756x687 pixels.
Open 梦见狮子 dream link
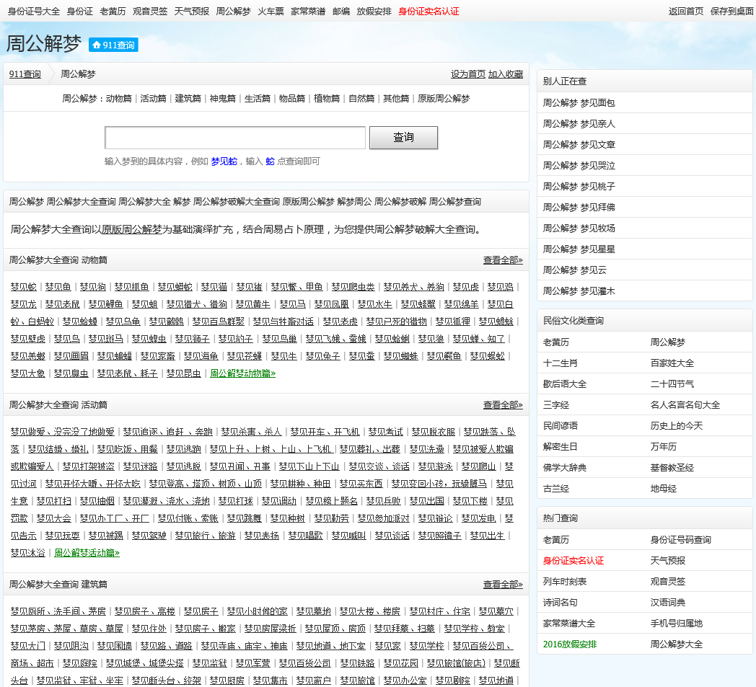193,339
